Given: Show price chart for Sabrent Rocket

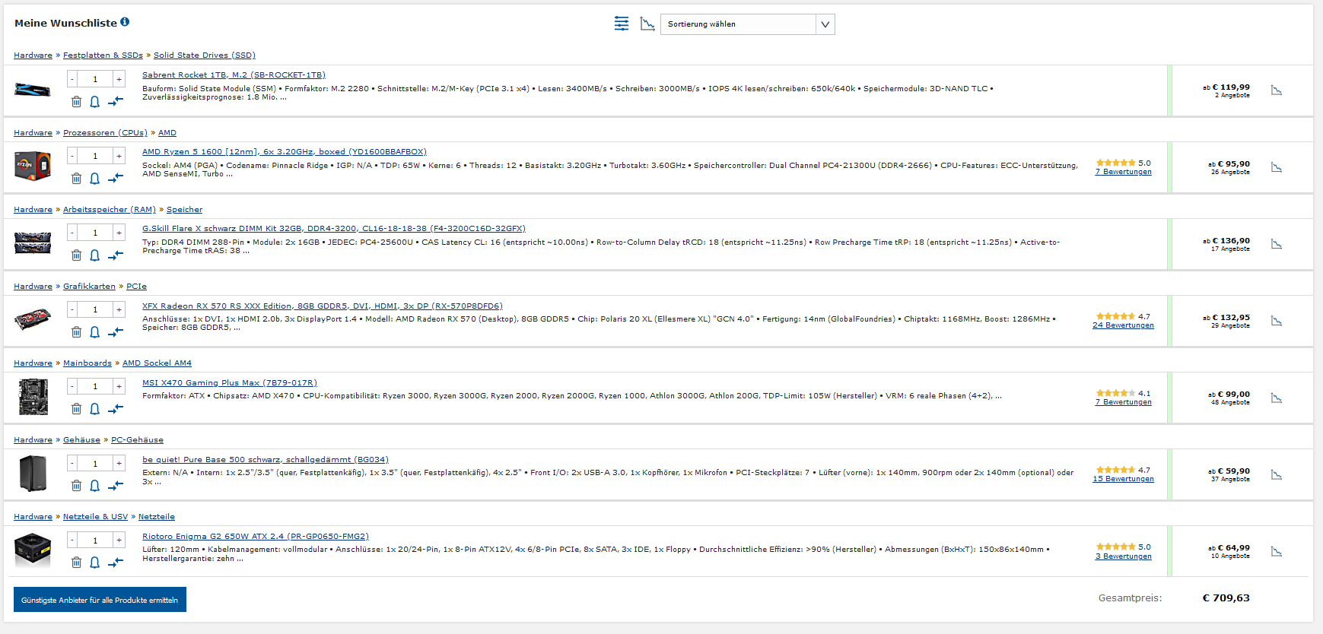Looking at the screenshot, I should click(1277, 90).
